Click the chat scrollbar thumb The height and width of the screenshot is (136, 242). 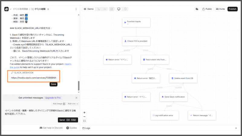point(79,86)
